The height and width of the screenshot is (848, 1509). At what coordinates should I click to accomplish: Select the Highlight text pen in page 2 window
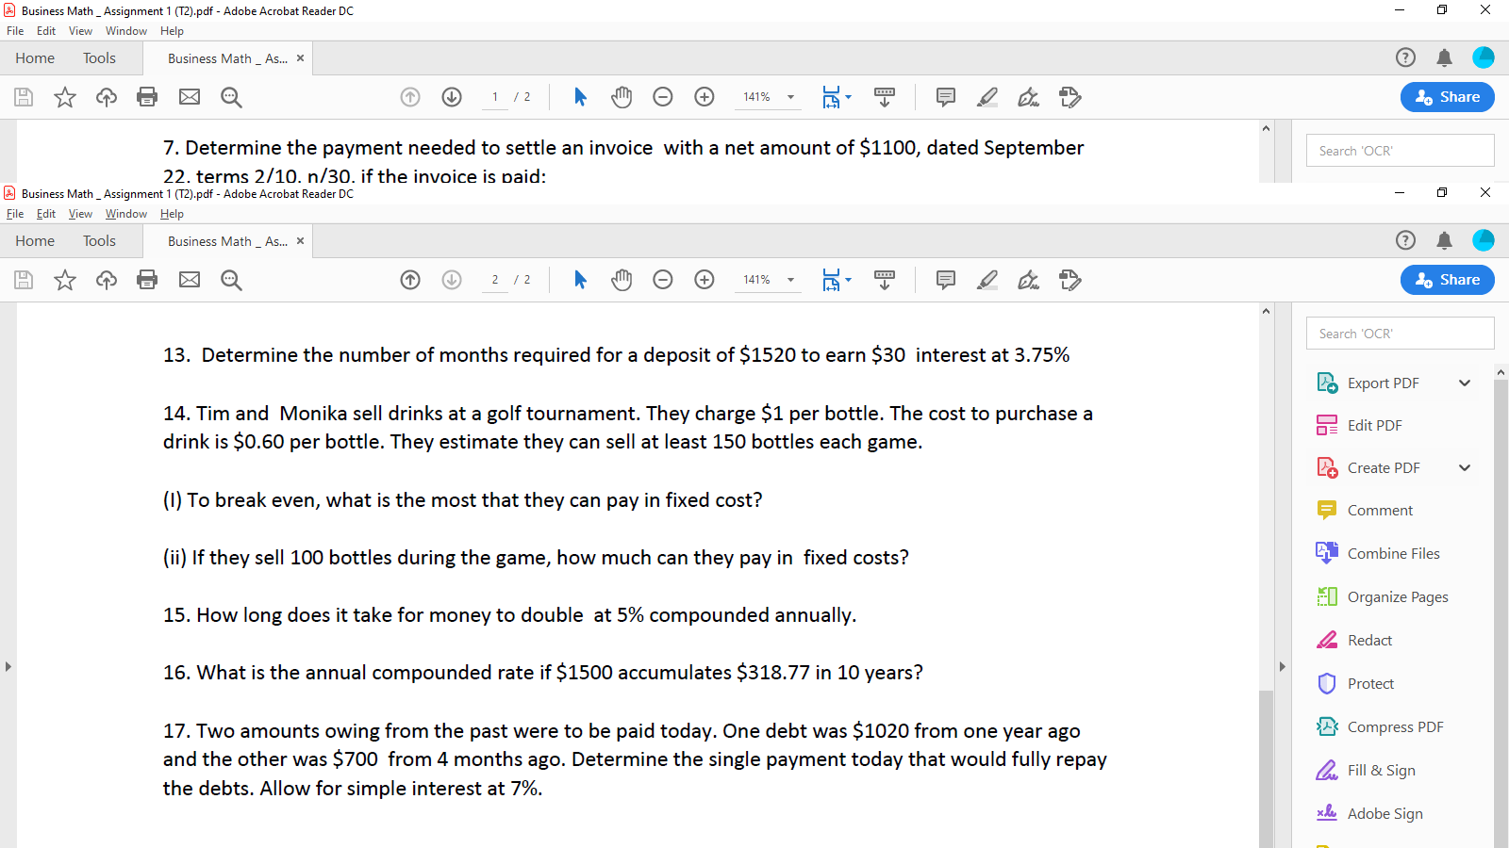(x=987, y=280)
